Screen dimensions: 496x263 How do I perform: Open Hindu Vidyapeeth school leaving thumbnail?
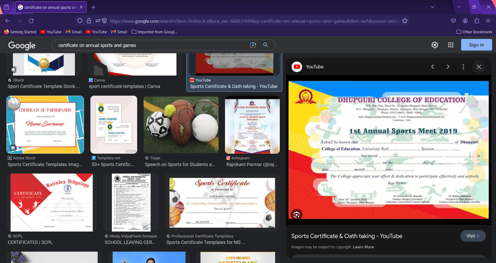point(131,203)
